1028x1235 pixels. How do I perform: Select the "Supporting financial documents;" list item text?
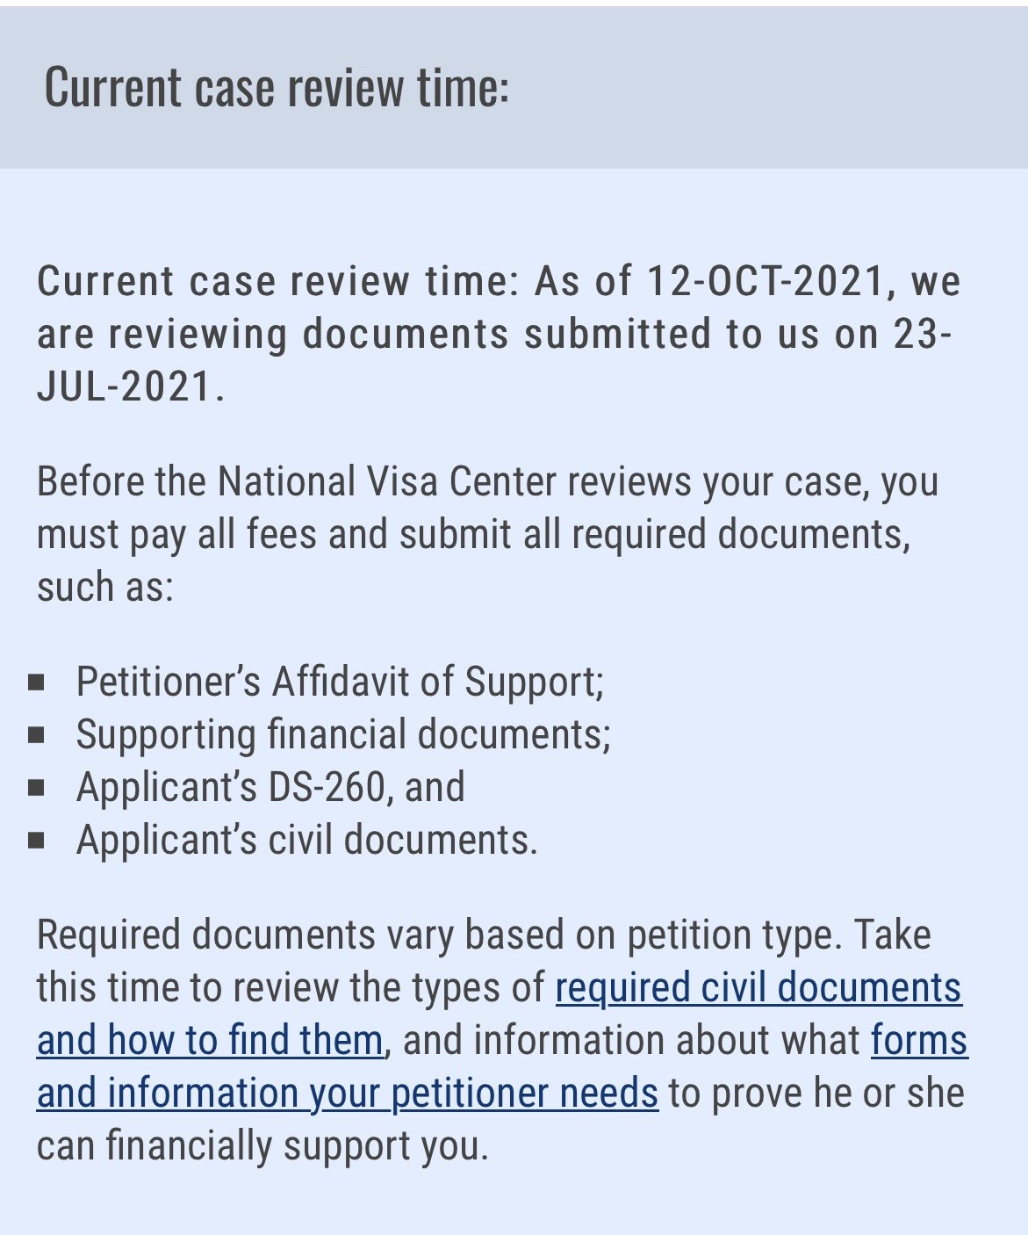click(343, 734)
